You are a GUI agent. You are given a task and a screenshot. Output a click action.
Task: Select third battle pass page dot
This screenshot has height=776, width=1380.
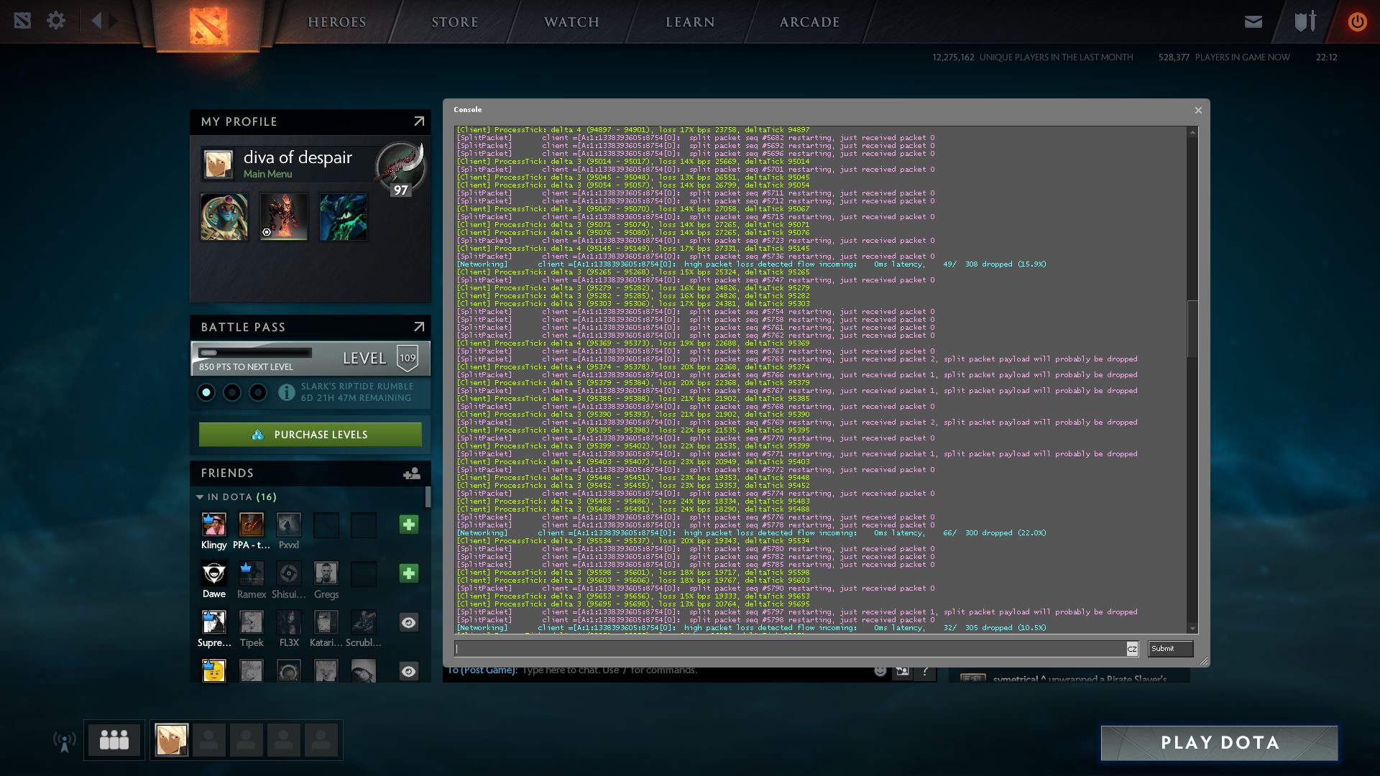(x=258, y=392)
